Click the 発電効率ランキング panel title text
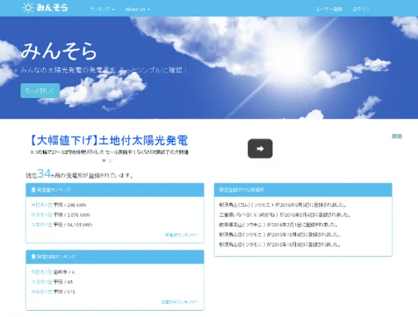The height and width of the screenshot is (317, 418). point(56,257)
